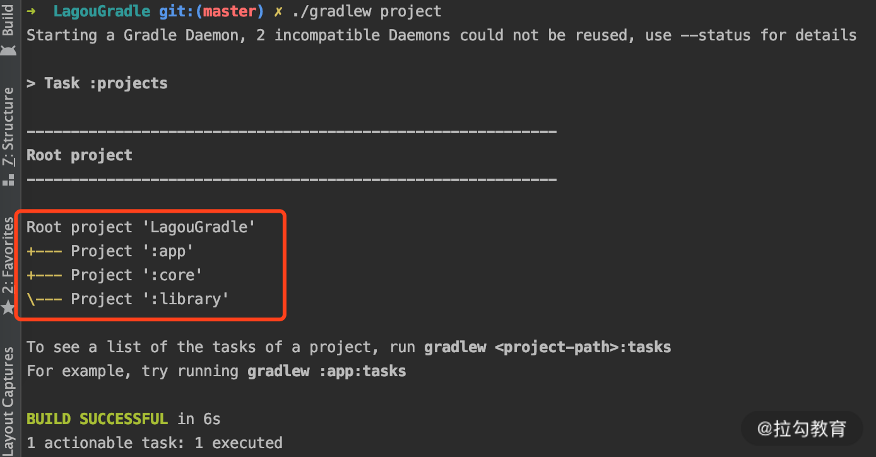Click the './gradlew project' command text

367,11
